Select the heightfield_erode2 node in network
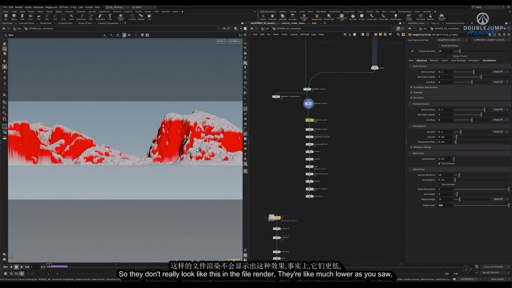512x288 pixels. pos(309,120)
